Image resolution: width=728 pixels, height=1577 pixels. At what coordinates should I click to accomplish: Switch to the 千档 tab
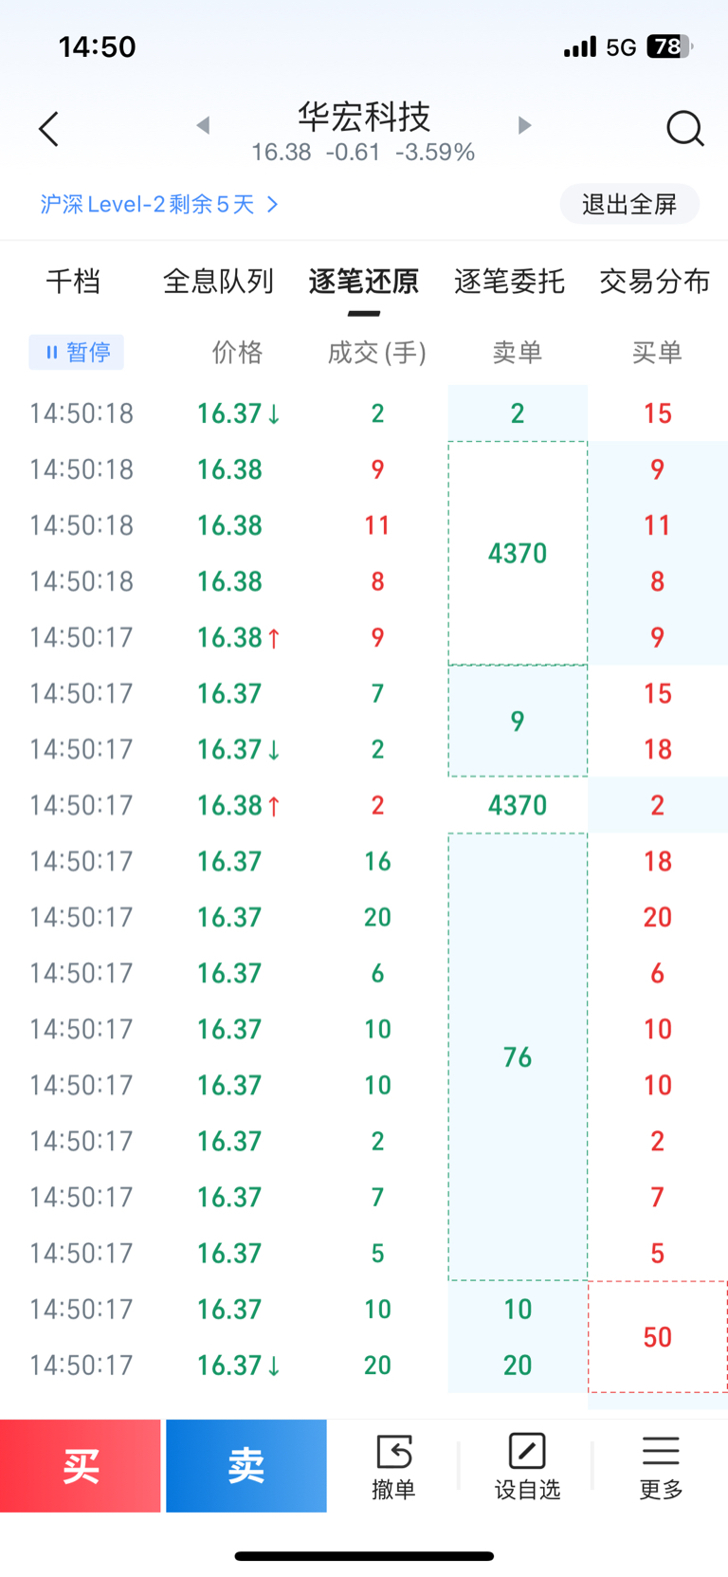[73, 282]
